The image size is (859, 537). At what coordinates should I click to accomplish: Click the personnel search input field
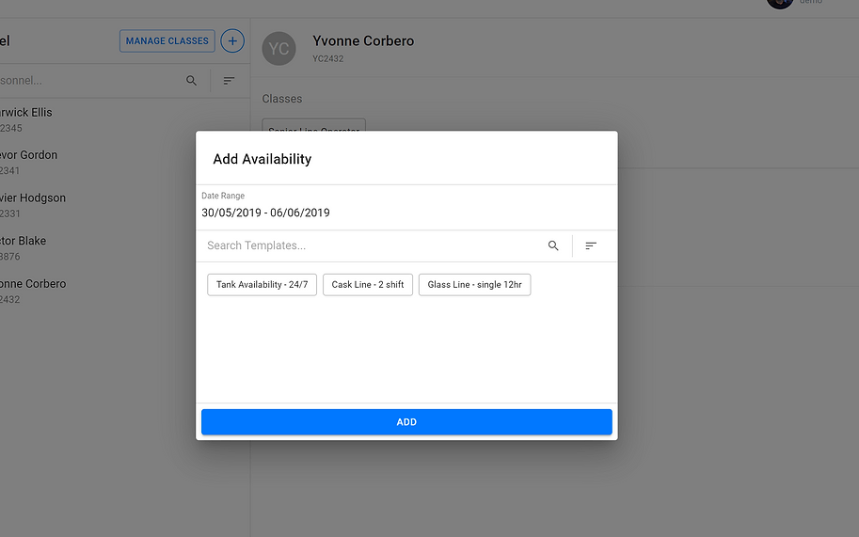85,81
